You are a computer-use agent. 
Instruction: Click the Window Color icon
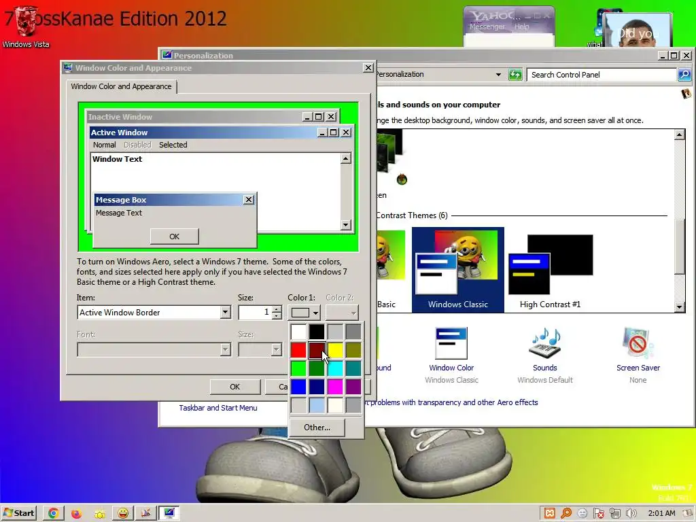coord(451,343)
